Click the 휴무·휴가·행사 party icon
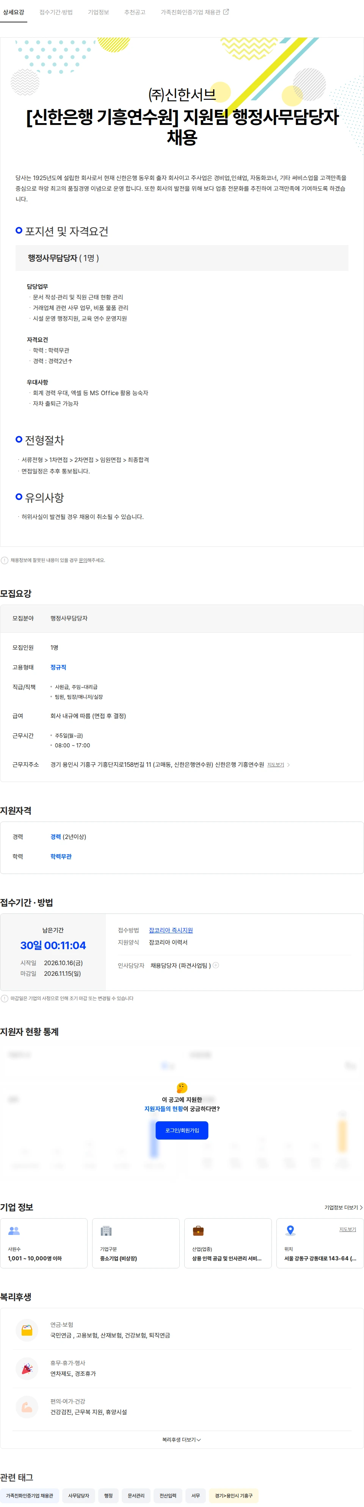This screenshot has width=364, height=1507. click(x=27, y=1368)
